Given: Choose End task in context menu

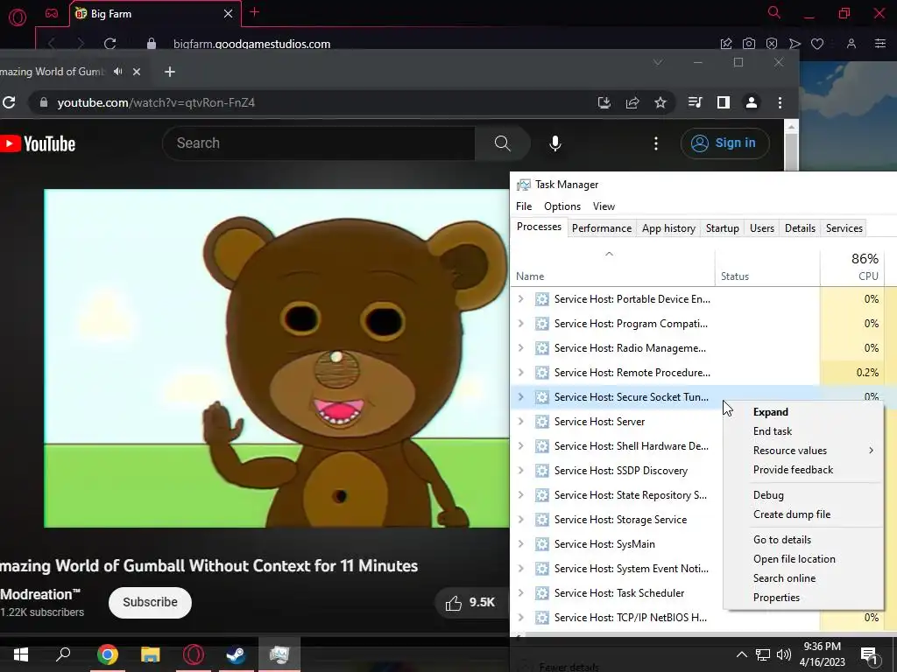Looking at the screenshot, I should click(803, 431).
